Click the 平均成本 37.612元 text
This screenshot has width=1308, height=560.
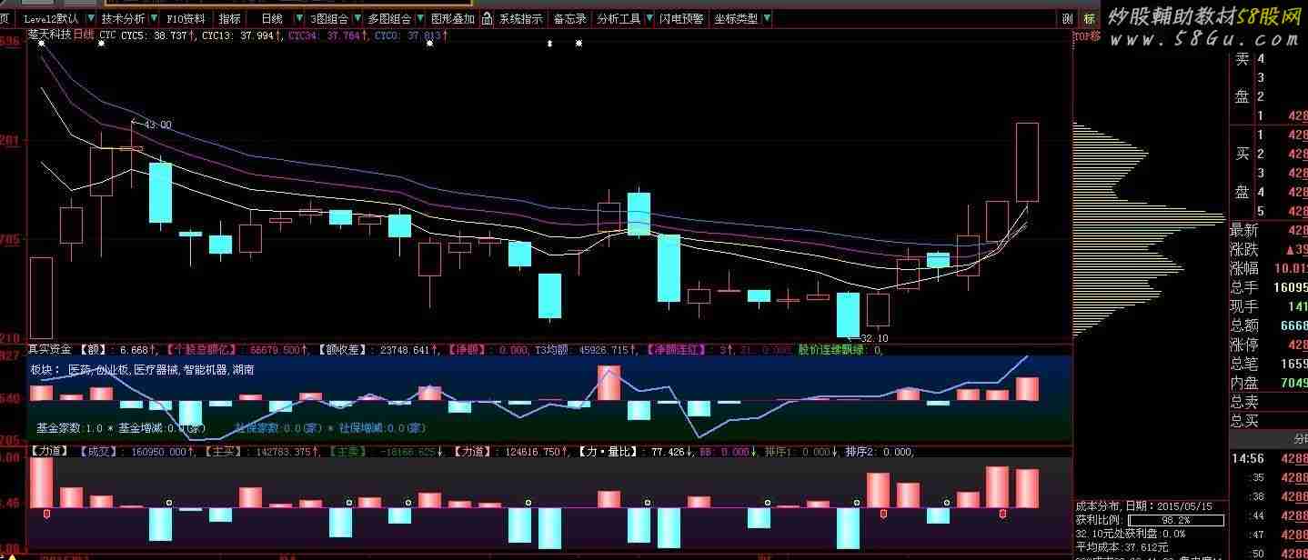click(x=1122, y=547)
